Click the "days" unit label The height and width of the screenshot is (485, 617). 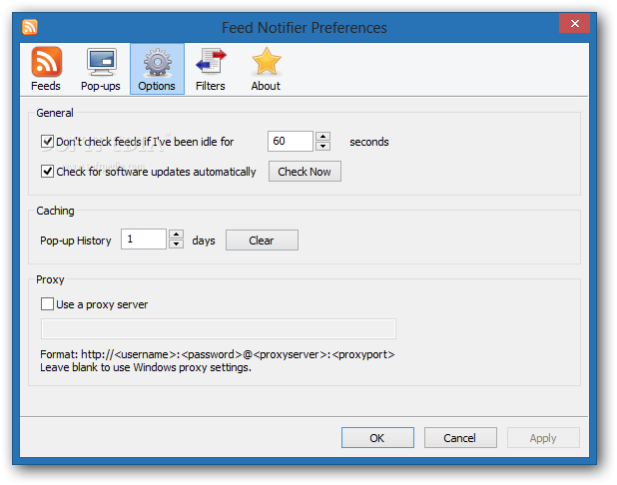pyautogui.click(x=204, y=241)
